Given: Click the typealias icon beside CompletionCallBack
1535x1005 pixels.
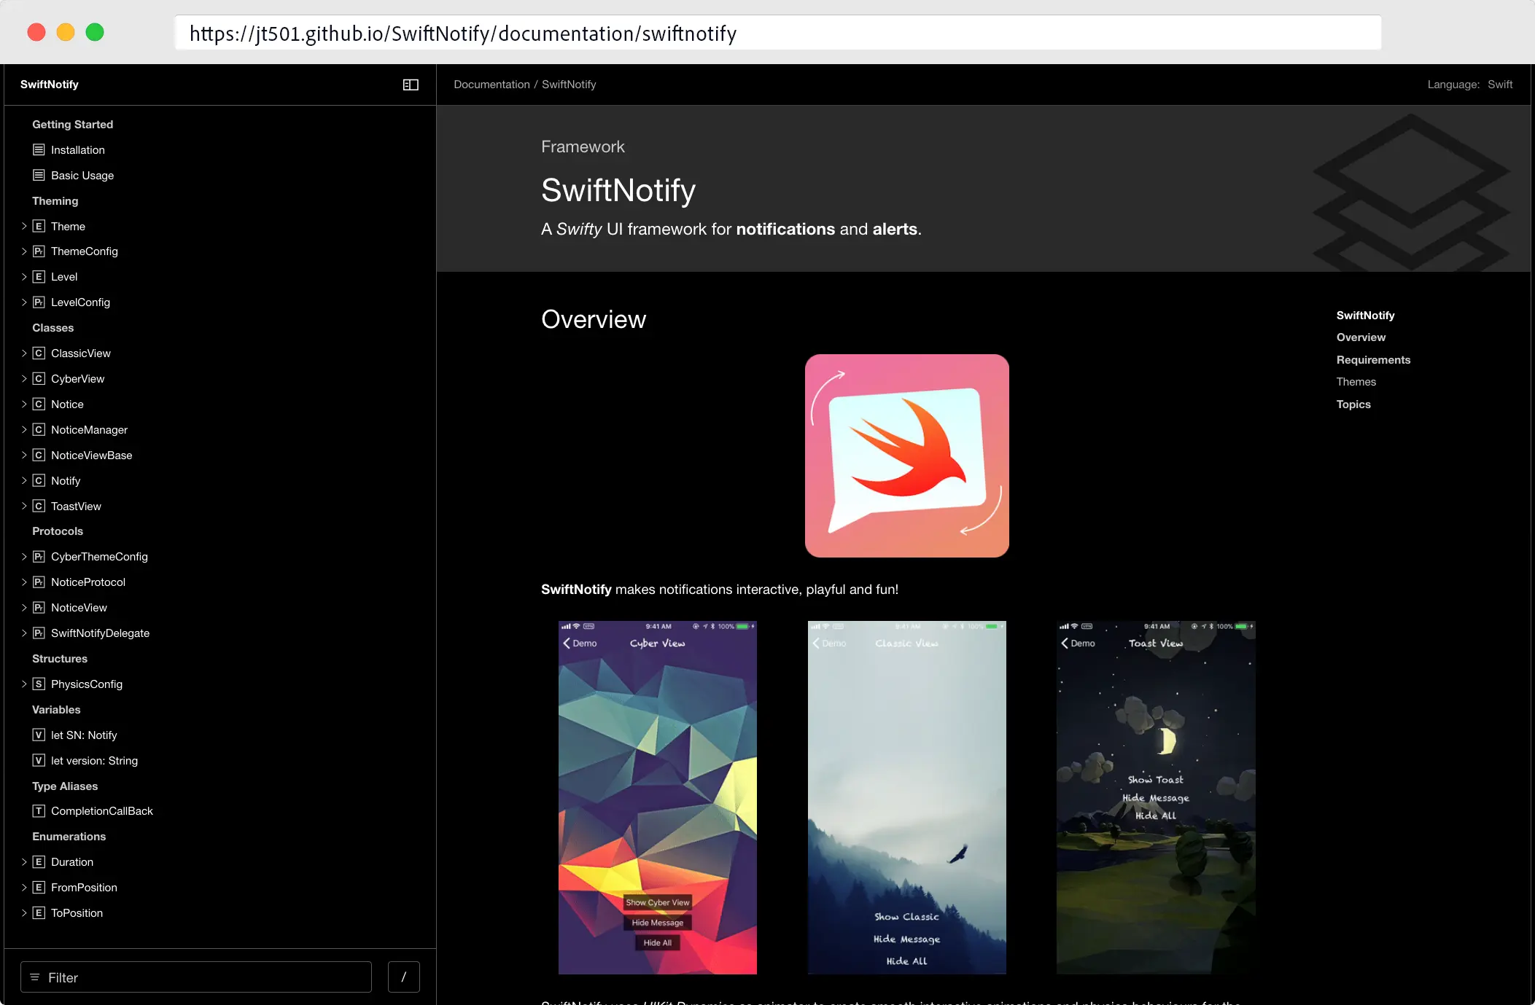Looking at the screenshot, I should coord(39,810).
